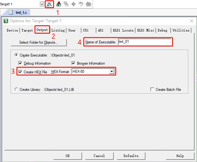197x162 pixels.
Task: Switch to the Utilities tab
Action: coord(181,30)
